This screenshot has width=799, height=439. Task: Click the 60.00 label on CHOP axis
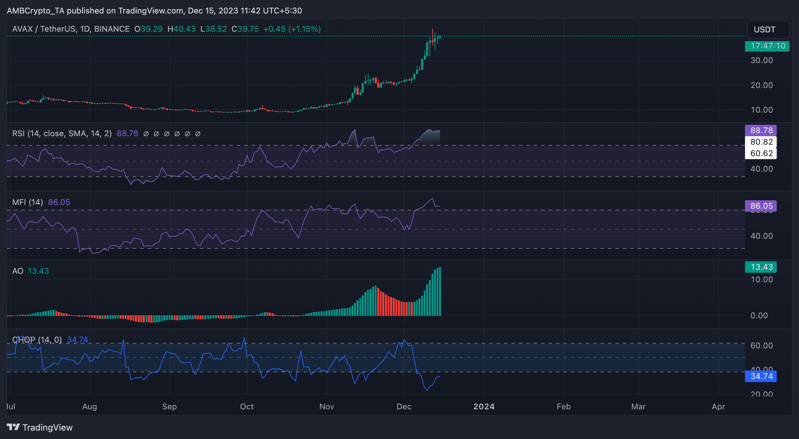[762, 346]
